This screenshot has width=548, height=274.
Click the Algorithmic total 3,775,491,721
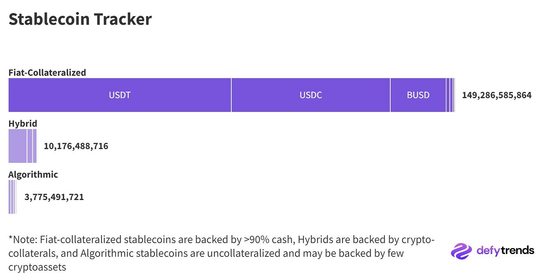point(54,197)
